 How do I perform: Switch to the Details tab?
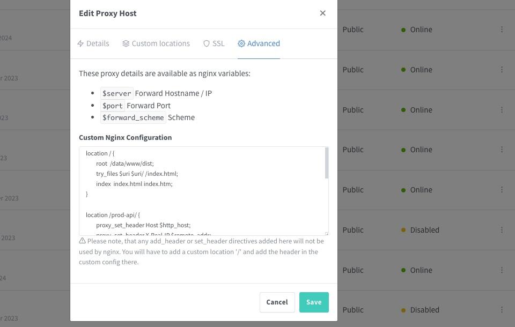[93, 43]
